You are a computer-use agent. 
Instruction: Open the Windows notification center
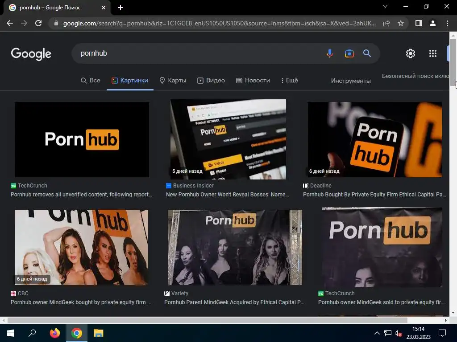pyautogui.click(x=442, y=333)
